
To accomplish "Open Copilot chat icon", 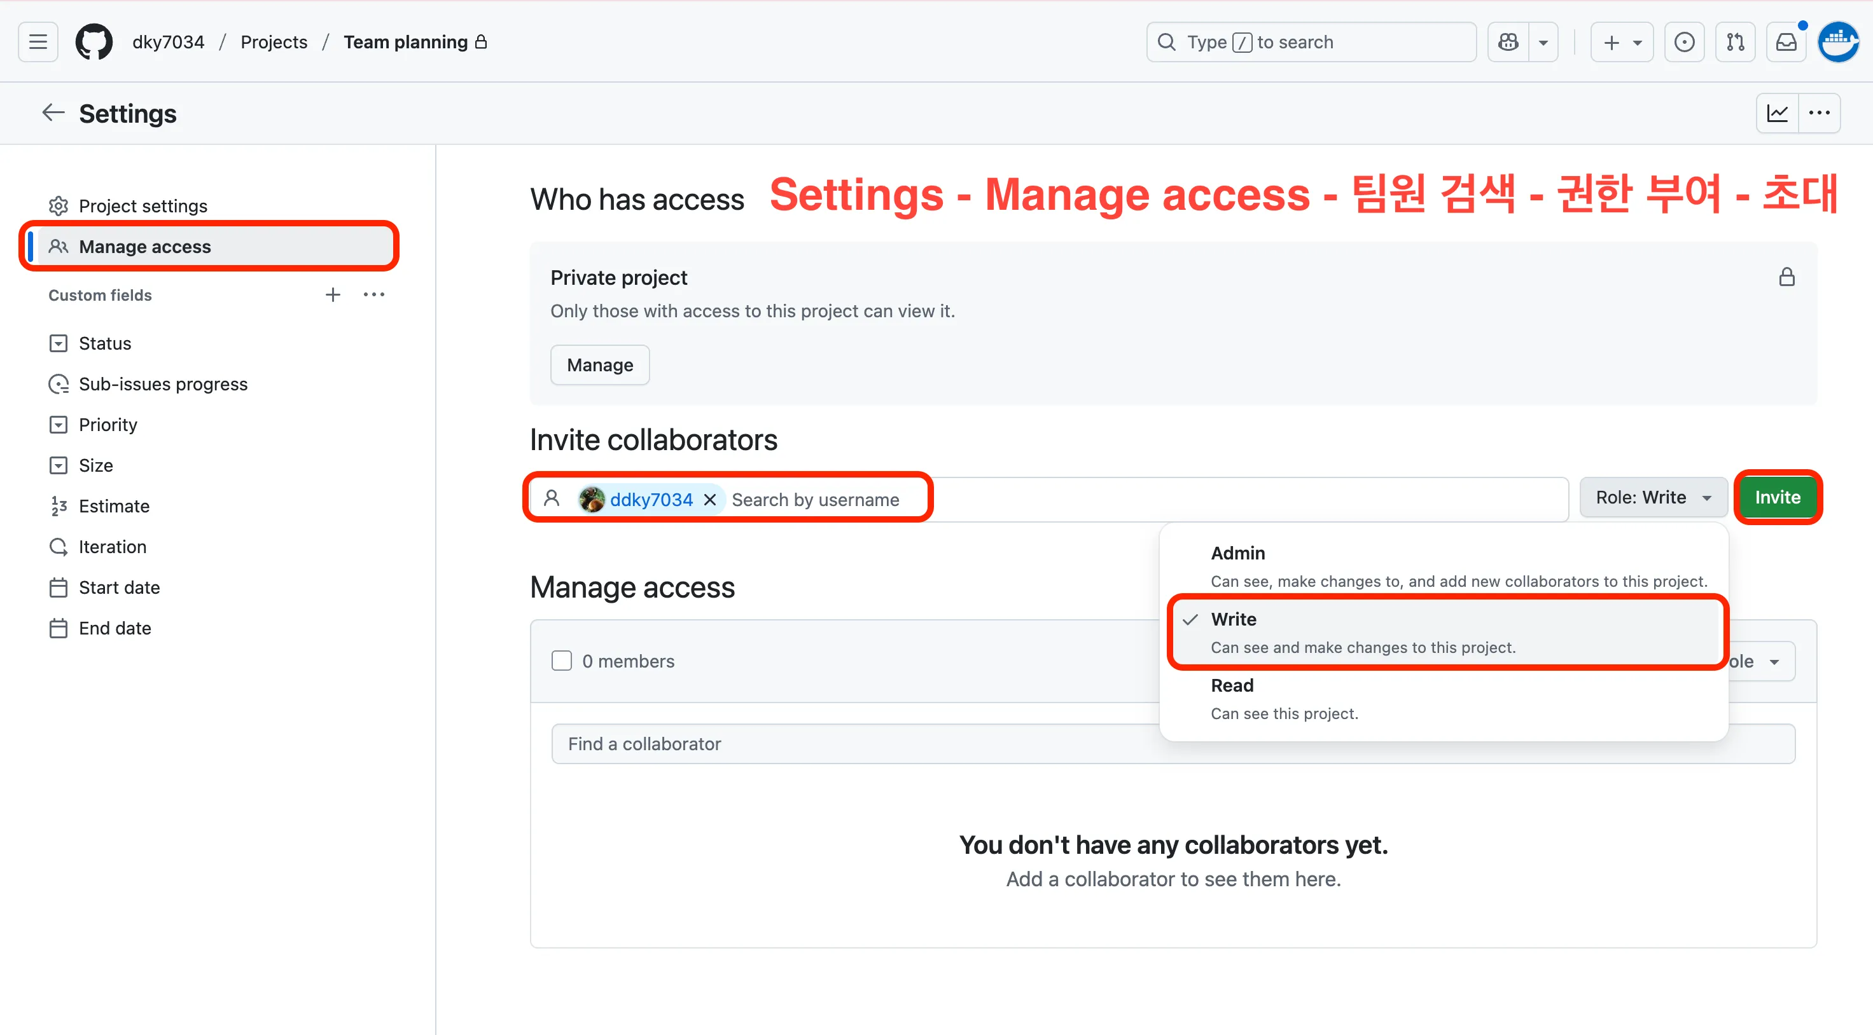I will click(x=1508, y=42).
